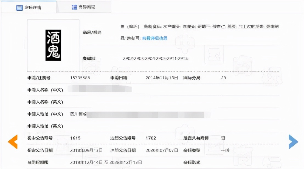The width and height of the screenshot is (304, 169).
Task: Click international class value 29
Action: pos(223,78)
